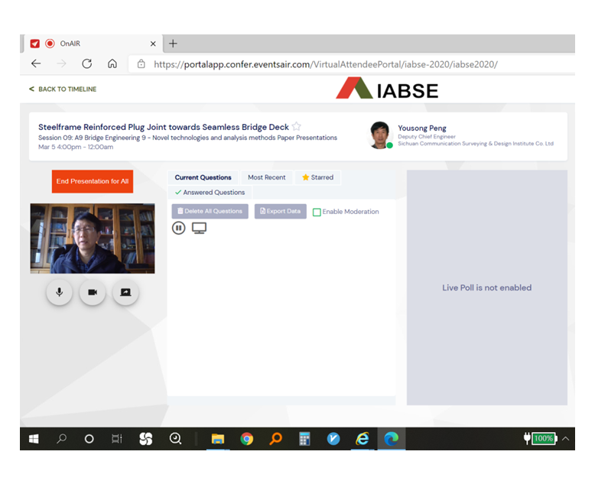Go back to timeline link
This screenshot has width=595, height=484.
(63, 89)
